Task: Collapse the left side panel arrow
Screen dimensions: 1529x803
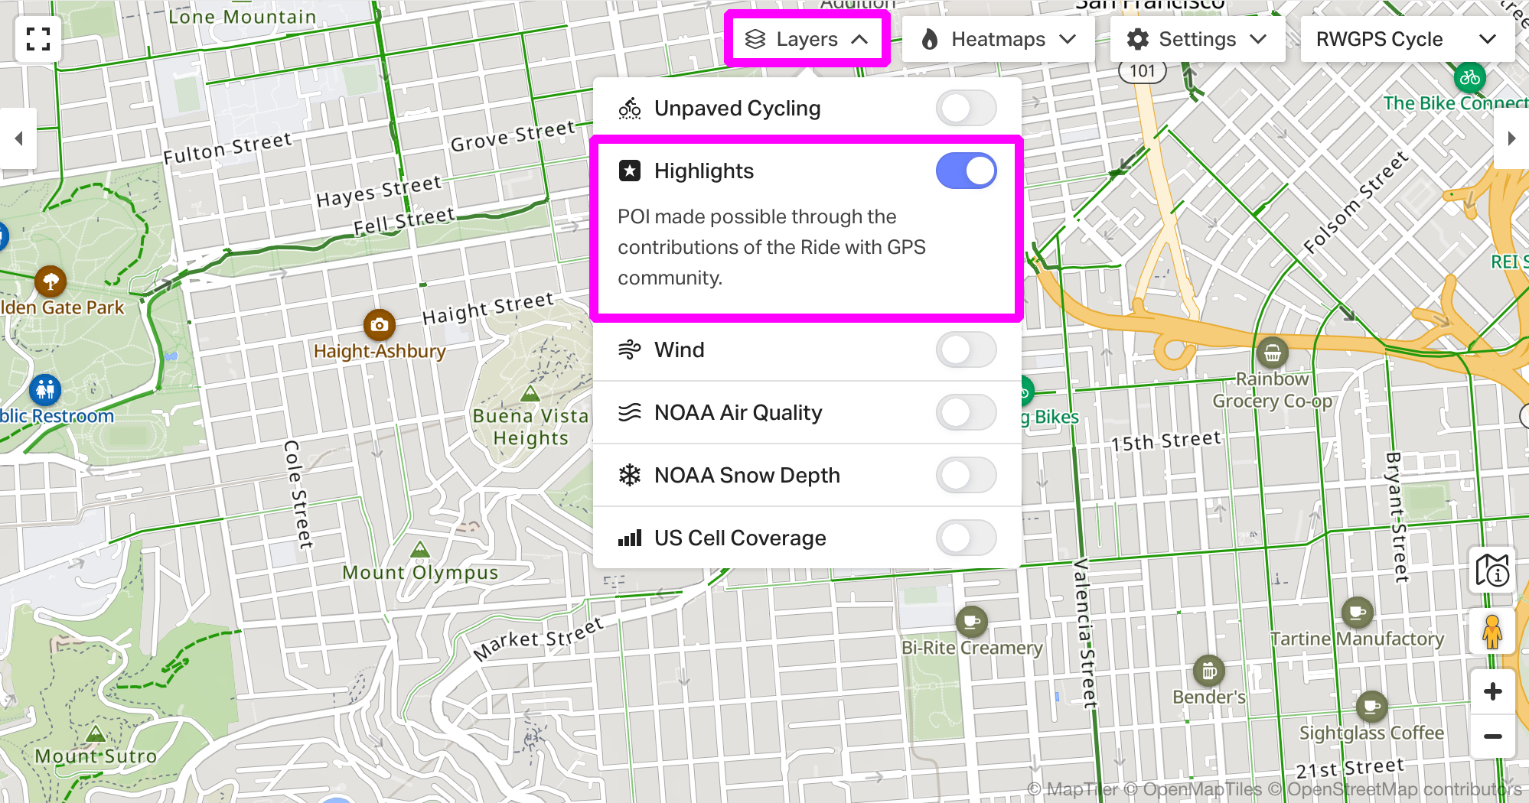Action: click(19, 138)
